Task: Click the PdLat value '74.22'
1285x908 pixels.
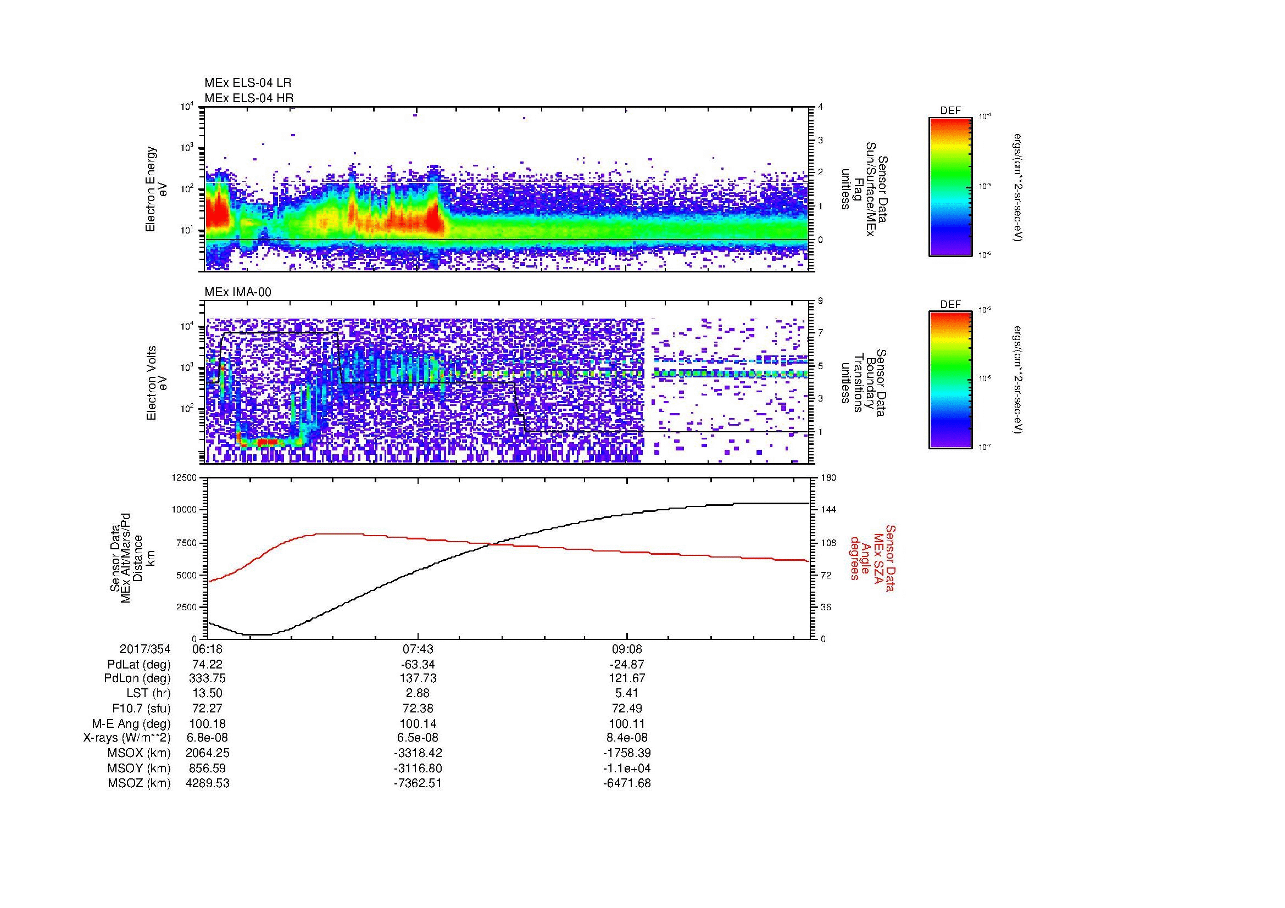Action: [x=208, y=665]
